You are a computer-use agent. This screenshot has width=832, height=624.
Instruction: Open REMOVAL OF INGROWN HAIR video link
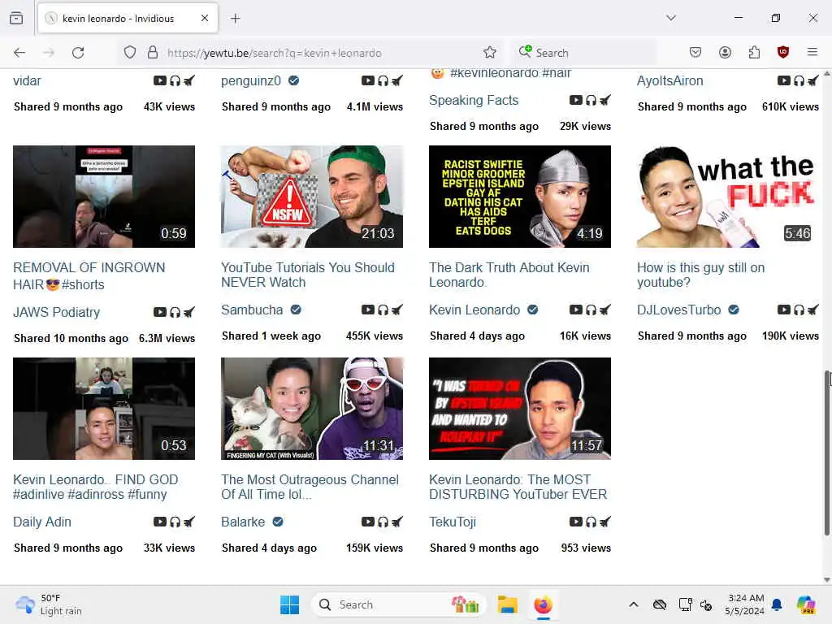pyautogui.click(x=89, y=276)
